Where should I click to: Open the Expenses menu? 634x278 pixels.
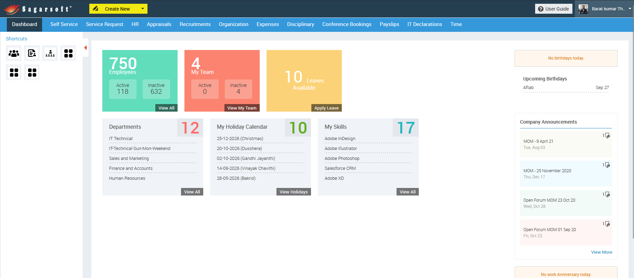268,24
